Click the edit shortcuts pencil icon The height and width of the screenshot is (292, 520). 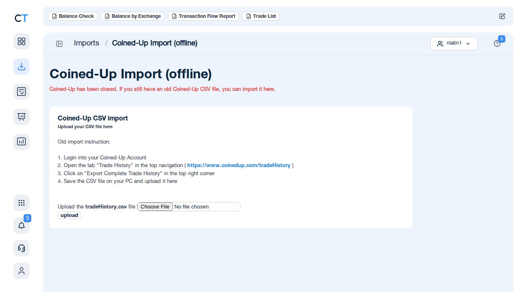click(x=502, y=16)
